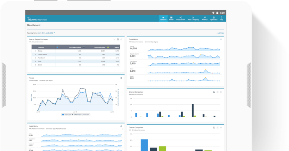Click the dark RepeatPurchases color swatch
This screenshot has width=289, height=151.
pyautogui.click(x=84, y=47)
